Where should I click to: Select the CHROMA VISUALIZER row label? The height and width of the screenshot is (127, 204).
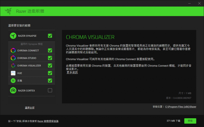(29, 65)
